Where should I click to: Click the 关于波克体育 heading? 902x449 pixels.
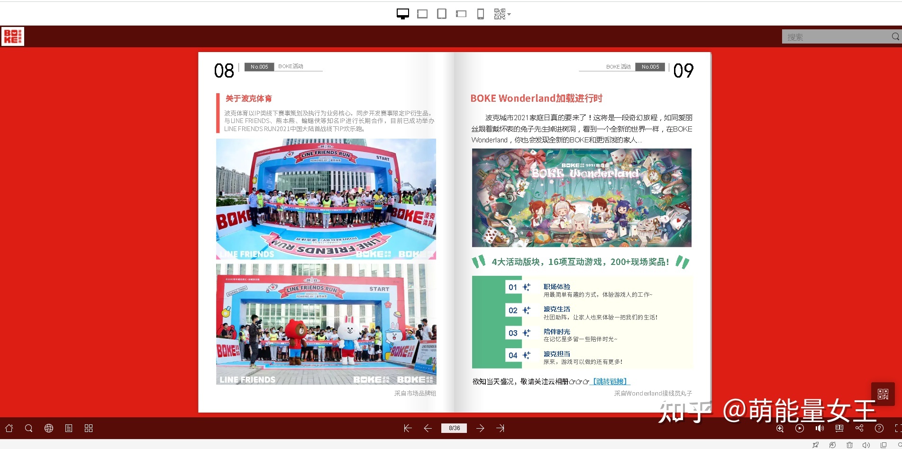(249, 98)
